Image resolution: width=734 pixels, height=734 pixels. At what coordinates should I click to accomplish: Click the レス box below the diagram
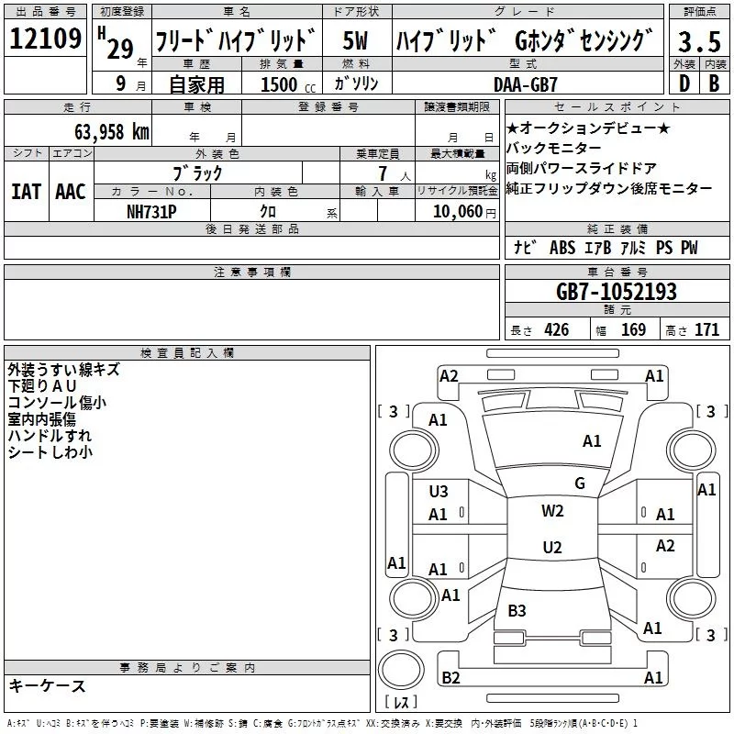pos(401,704)
